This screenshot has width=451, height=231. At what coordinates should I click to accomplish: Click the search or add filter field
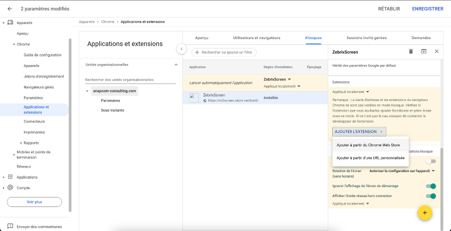(x=224, y=52)
